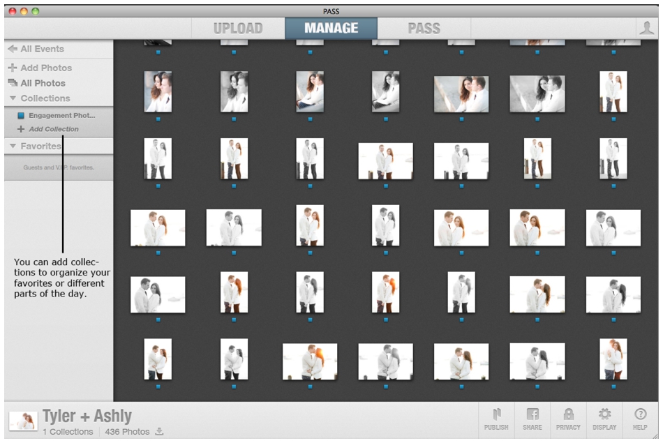The height and width of the screenshot is (443, 663).
Task: Switch to the UPLOAD tab
Action: (x=238, y=29)
